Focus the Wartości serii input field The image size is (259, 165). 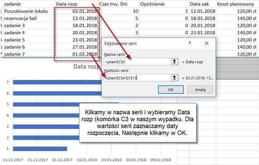[x=137, y=78]
